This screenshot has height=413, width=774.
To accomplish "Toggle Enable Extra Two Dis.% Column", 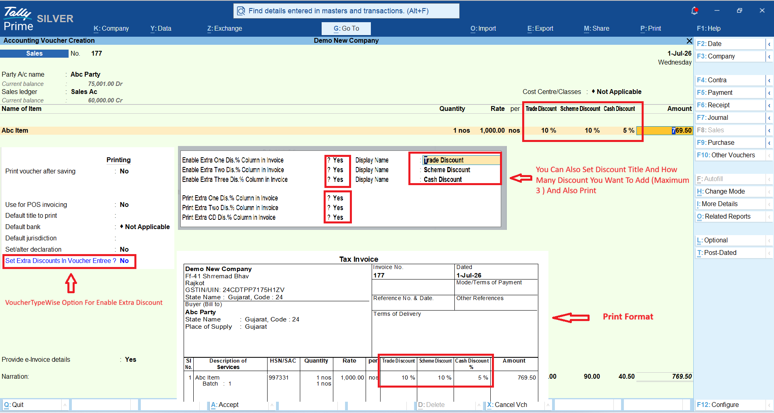I will 338,170.
